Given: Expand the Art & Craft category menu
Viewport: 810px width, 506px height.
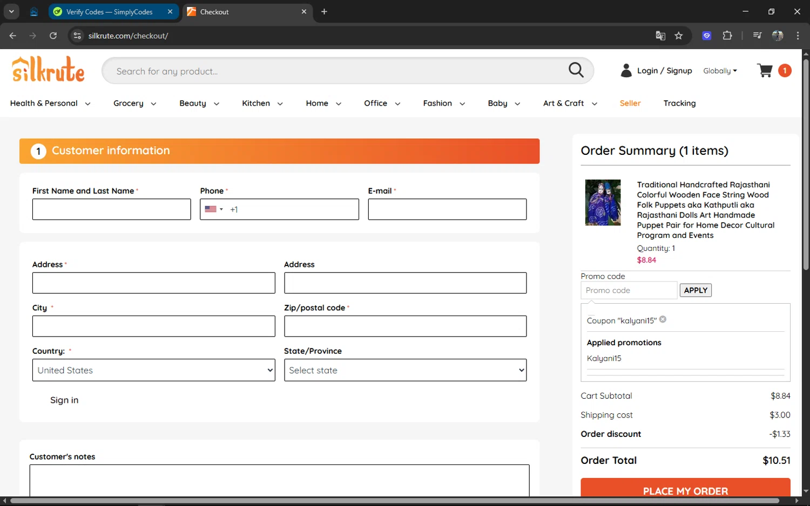Looking at the screenshot, I should tap(570, 103).
